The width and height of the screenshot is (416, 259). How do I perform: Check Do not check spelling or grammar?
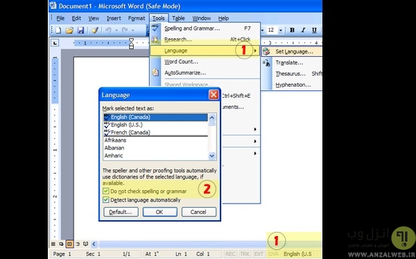tap(105, 191)
